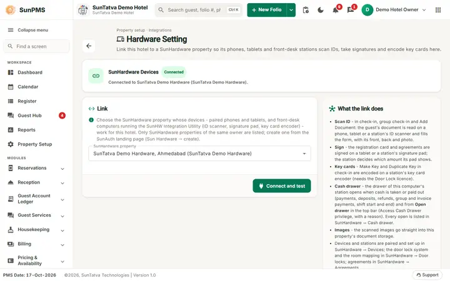
Task: Click PMS Date 17-Oct-2026 text
Action: [29, 275]
